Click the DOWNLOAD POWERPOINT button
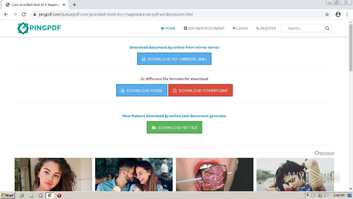The image size is (353, 199). coord(200,90)
